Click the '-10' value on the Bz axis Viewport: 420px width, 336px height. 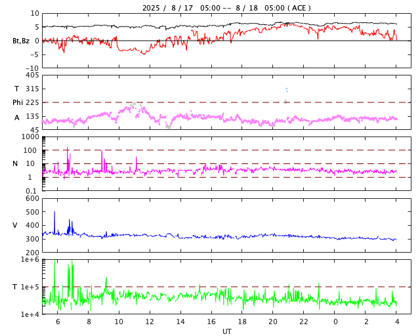(x=32, y=69)
